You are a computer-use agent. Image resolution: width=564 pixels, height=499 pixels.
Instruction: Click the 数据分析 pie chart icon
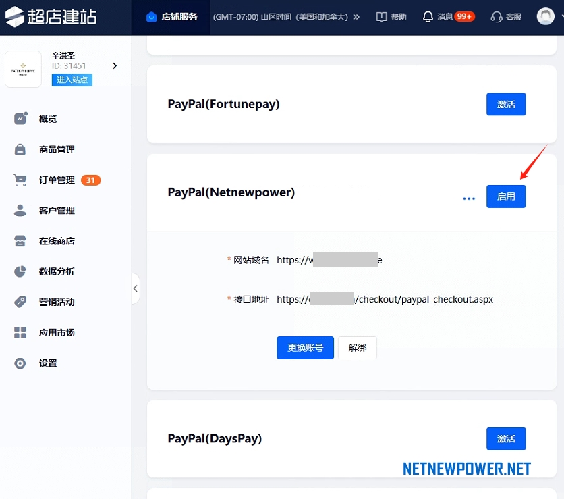(20, 271)
